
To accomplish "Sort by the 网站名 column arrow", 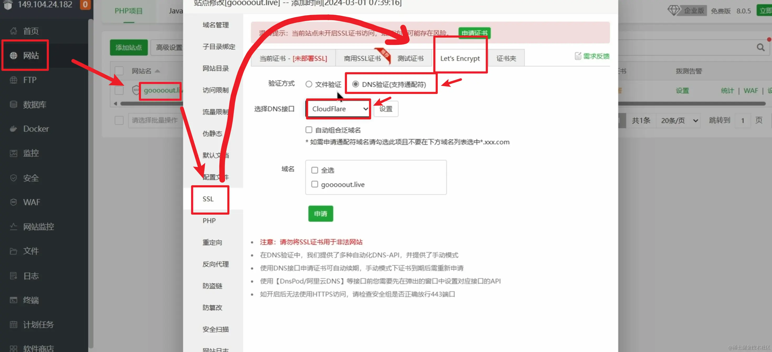I will [157, 71].
